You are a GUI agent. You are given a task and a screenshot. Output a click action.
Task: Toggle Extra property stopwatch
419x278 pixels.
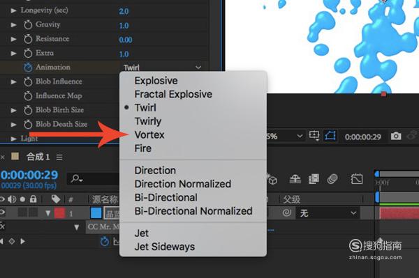[x=28, y=54]
